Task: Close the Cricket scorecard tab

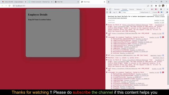Action: (x=52, y=2)
